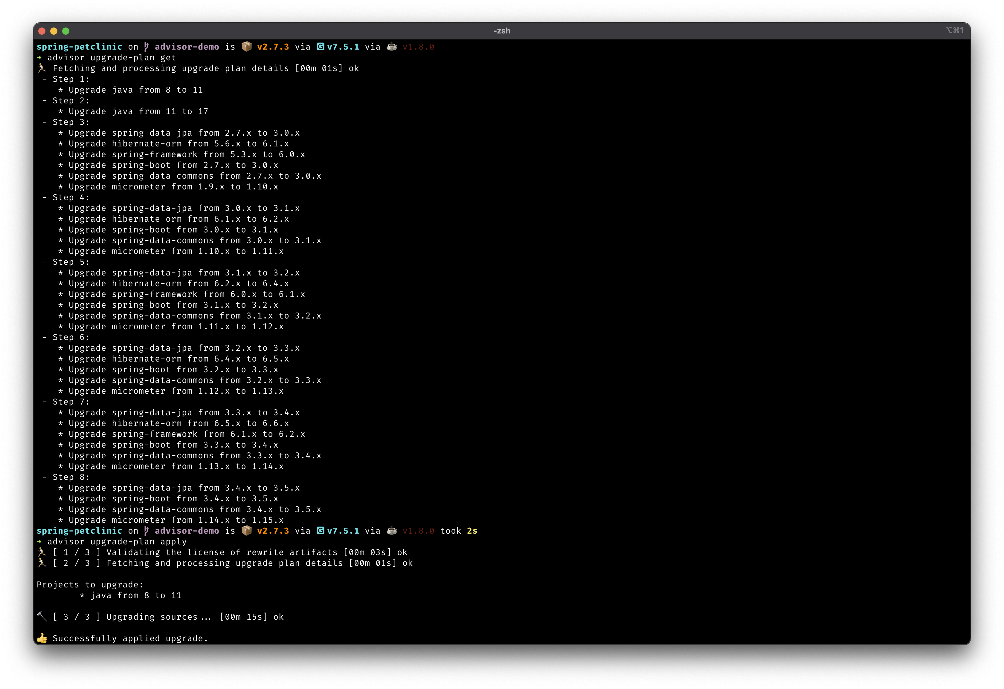
Task: Click the package box icon in the top prompt
Action: click(x=247, y=47)
